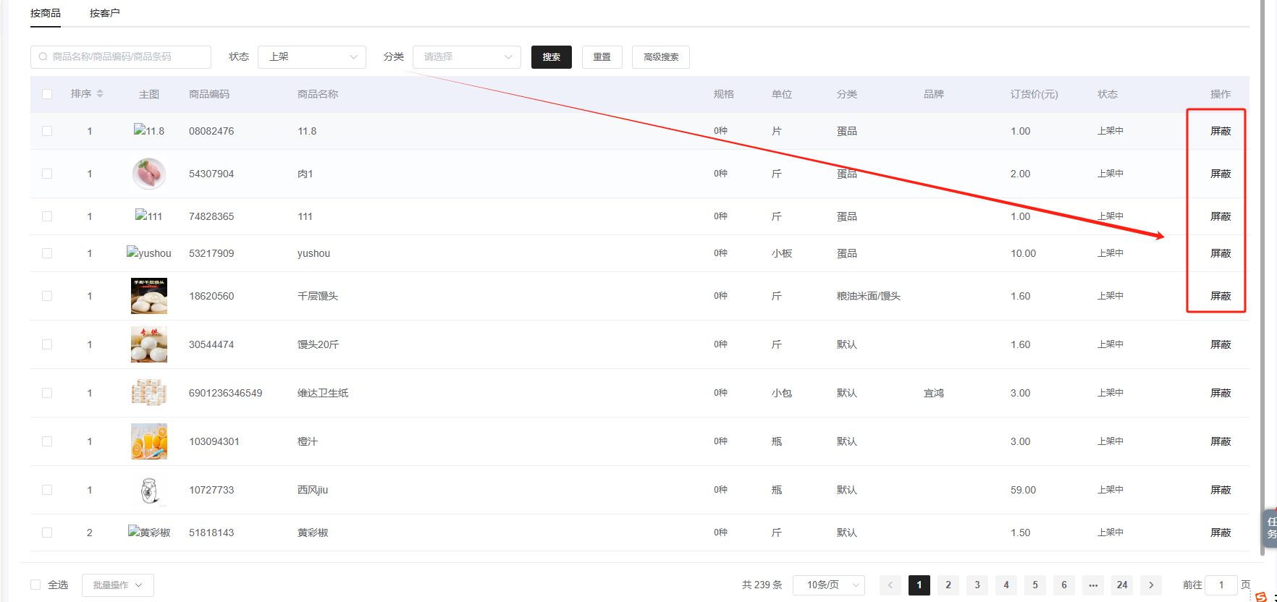Open the 10条/页 page size dropdown
1277x602 pixels.
pos(829,585)
